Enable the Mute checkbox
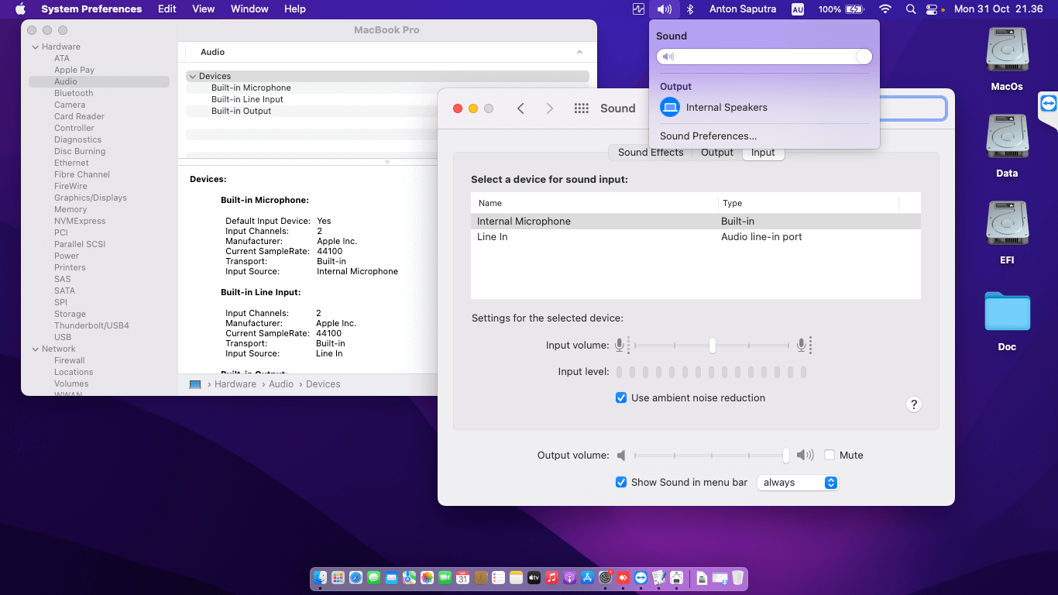The height and width of the screenshot is (595, 1058). pyautogui.click(x=830, y=456)
